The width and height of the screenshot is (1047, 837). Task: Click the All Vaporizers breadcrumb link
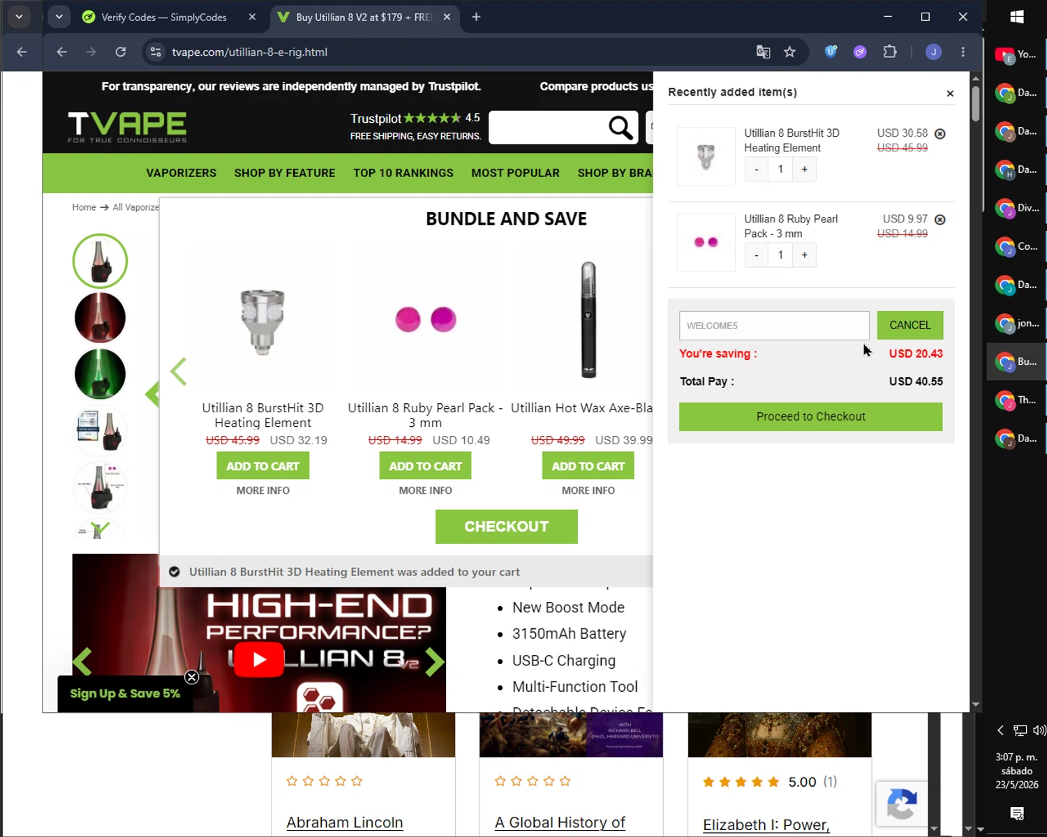(136, 207)
